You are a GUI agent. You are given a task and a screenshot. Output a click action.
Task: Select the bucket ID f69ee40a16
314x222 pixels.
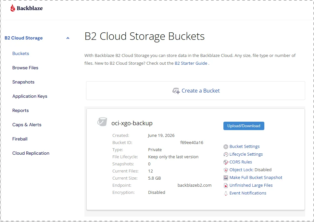click(192, 142)
